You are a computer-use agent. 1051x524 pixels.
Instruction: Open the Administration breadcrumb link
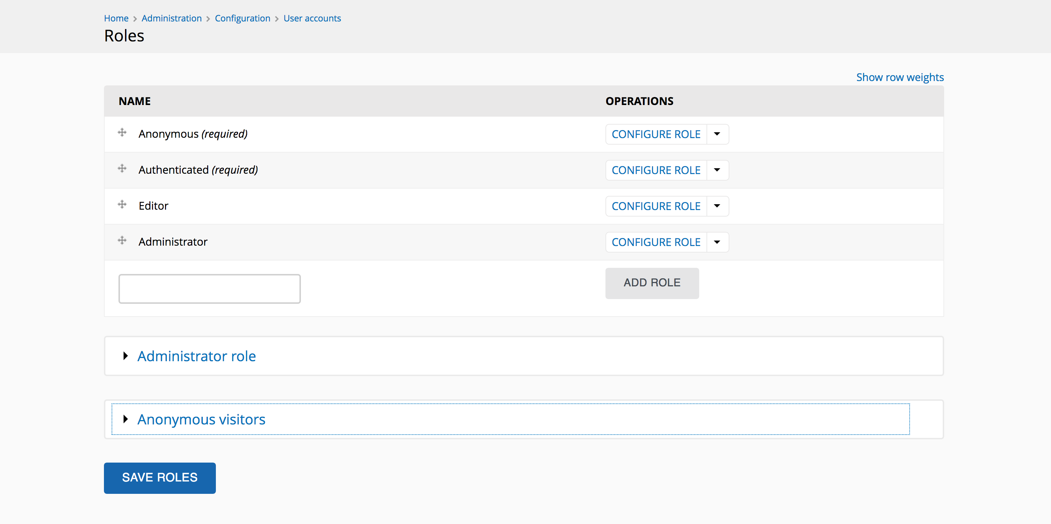click(172, 19)
